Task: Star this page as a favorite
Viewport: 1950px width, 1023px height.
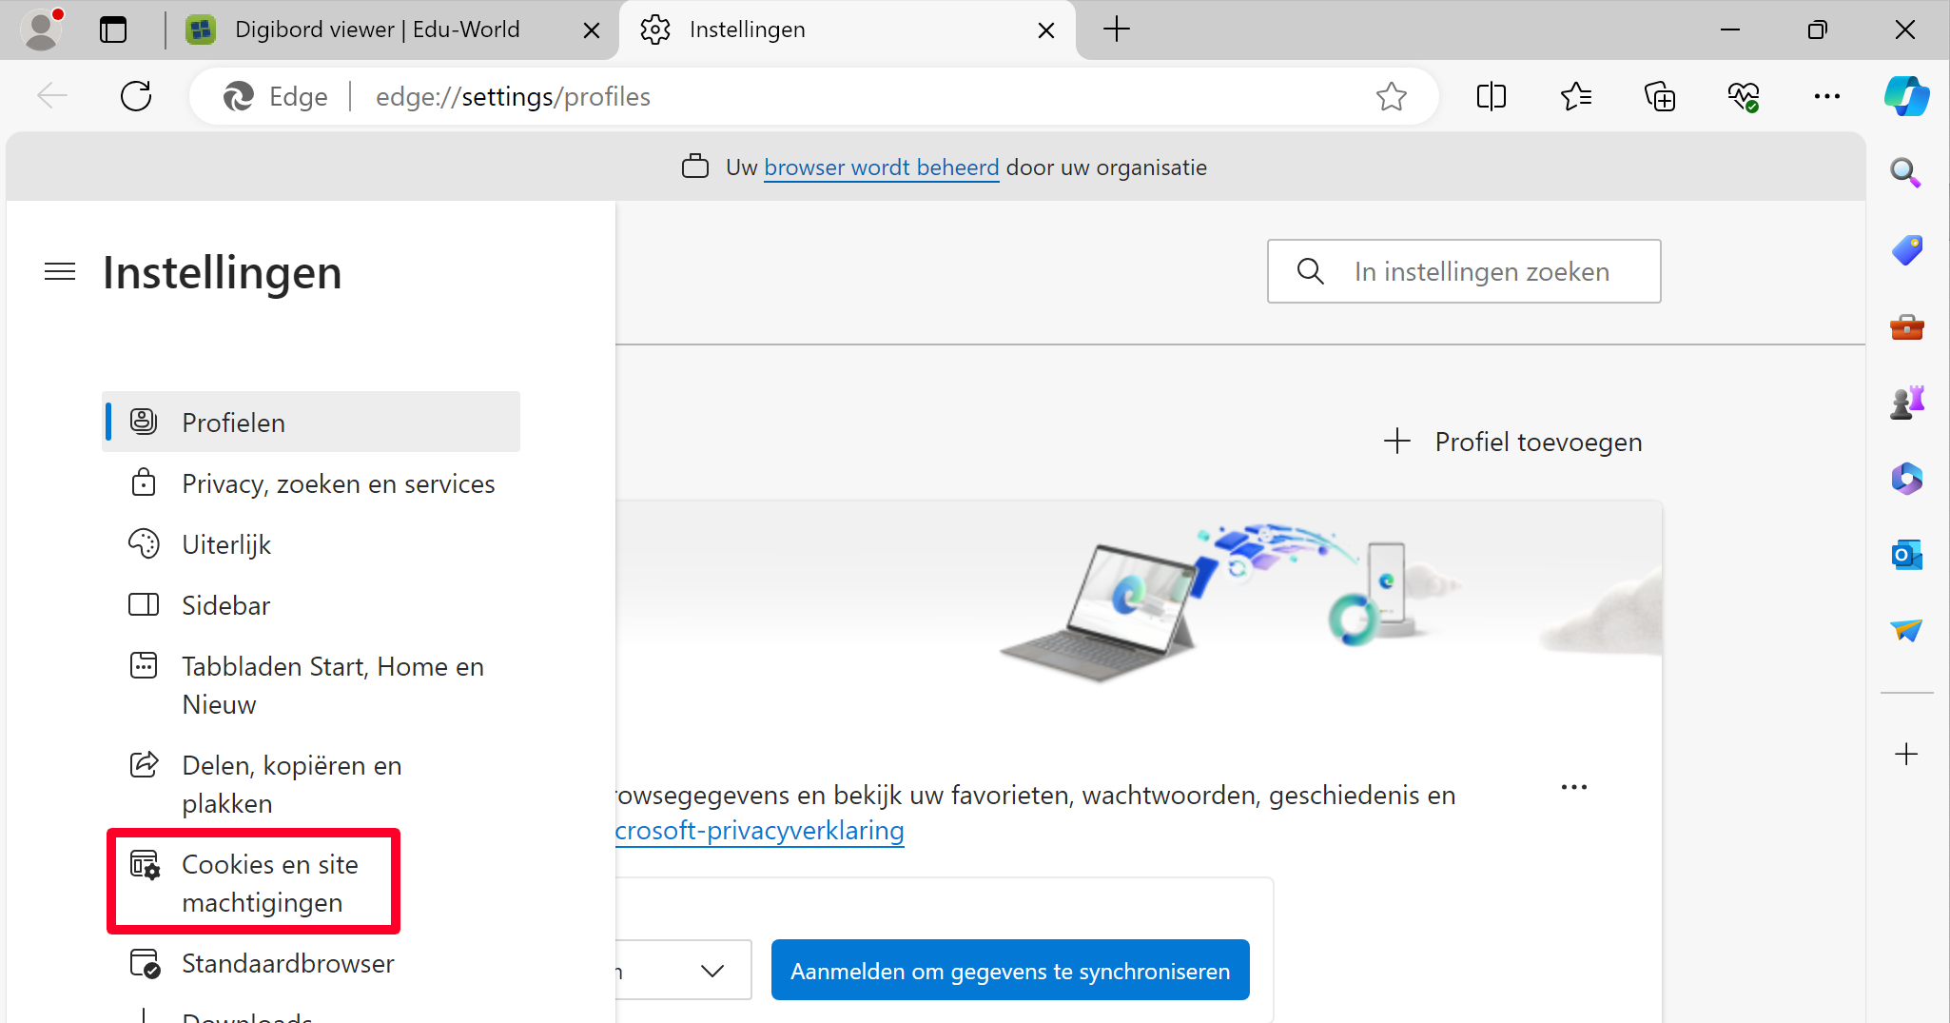Action: [x=1391, y=96]
